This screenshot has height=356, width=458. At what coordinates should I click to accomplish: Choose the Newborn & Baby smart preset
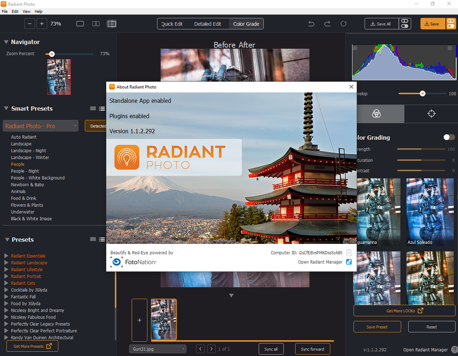click(x=28, y=184)
